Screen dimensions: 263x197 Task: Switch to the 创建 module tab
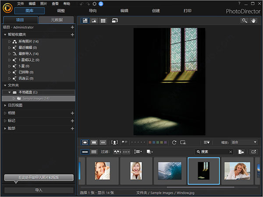[x=156, y=11]
